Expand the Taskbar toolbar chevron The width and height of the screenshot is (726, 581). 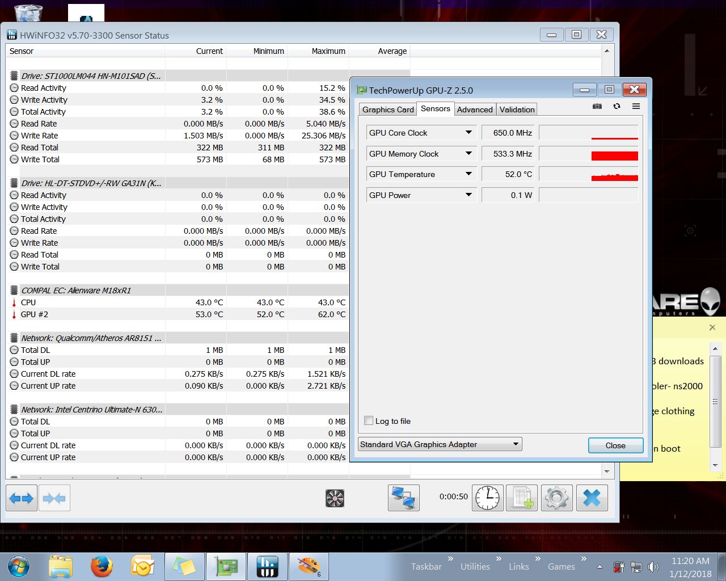[x=450, y=559]
